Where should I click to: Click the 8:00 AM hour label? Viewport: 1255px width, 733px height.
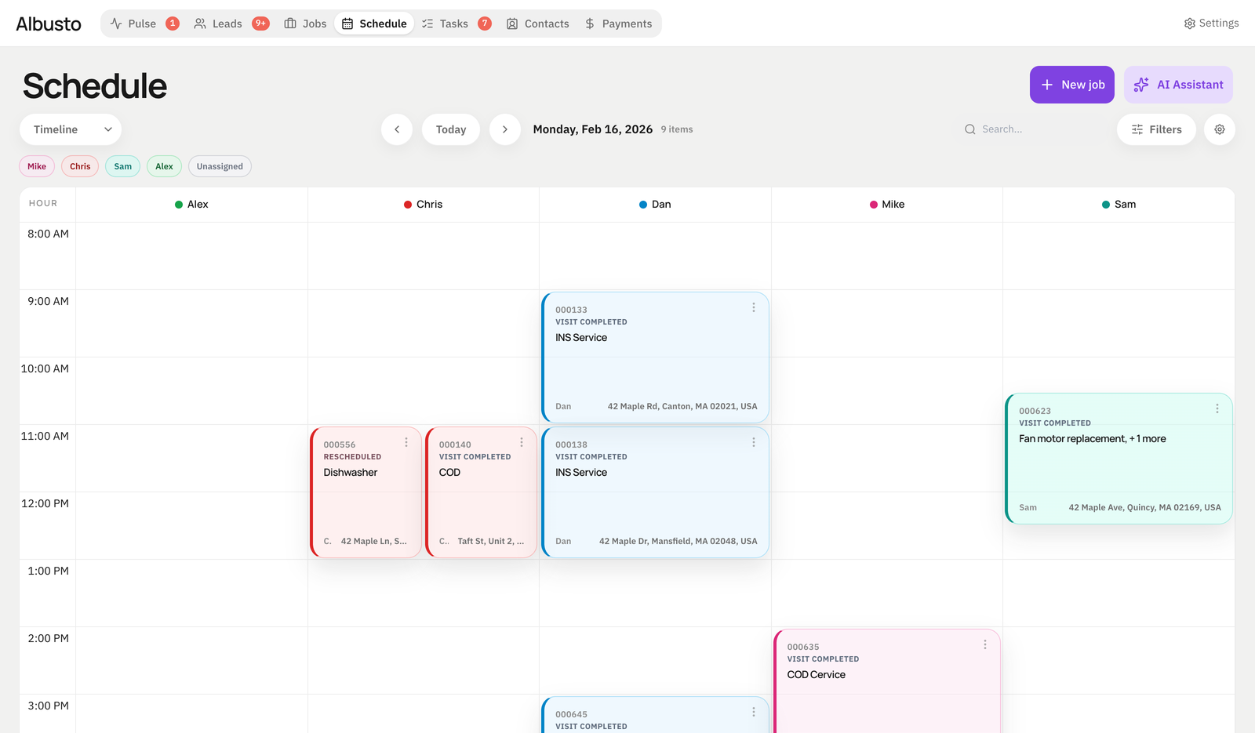(48, 234)
